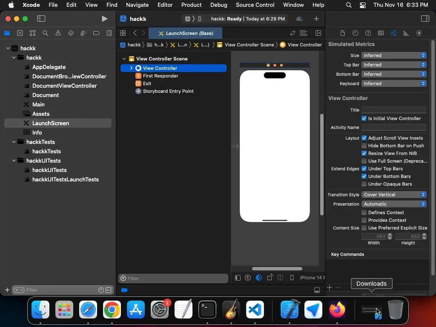Open the Debug navigator
This screenshot has width=436, height=327.
point(83,33)
